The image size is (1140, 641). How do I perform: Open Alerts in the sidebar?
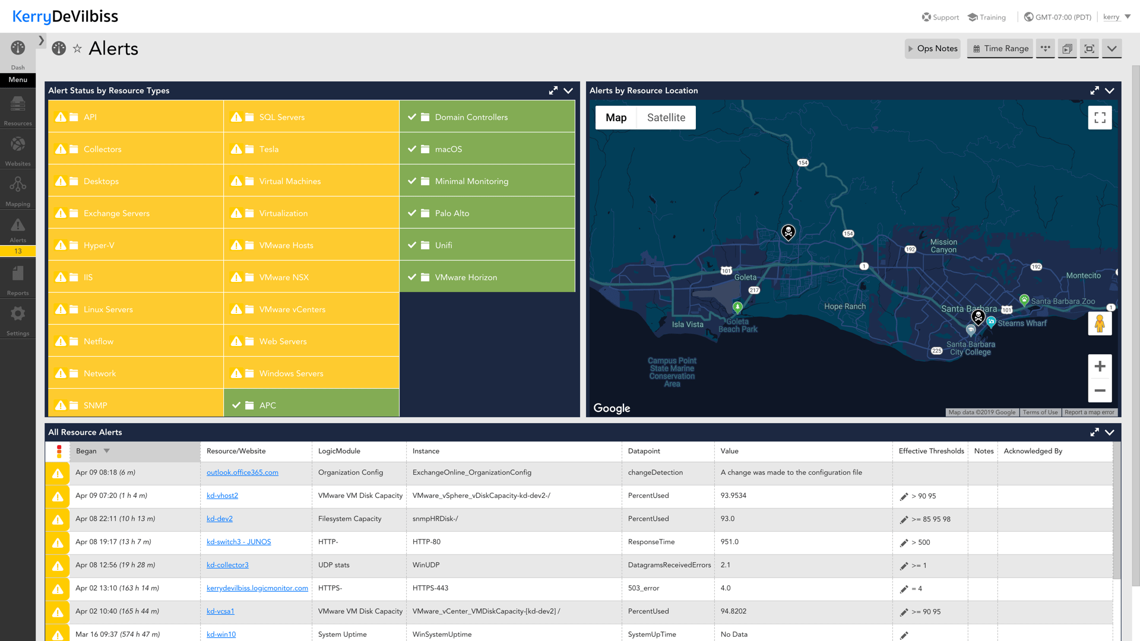[x=18, y=230]
